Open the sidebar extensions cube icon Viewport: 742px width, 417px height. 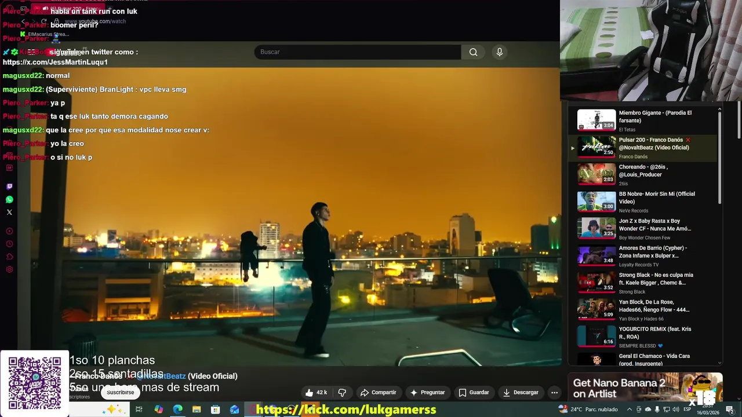[9, 257]
